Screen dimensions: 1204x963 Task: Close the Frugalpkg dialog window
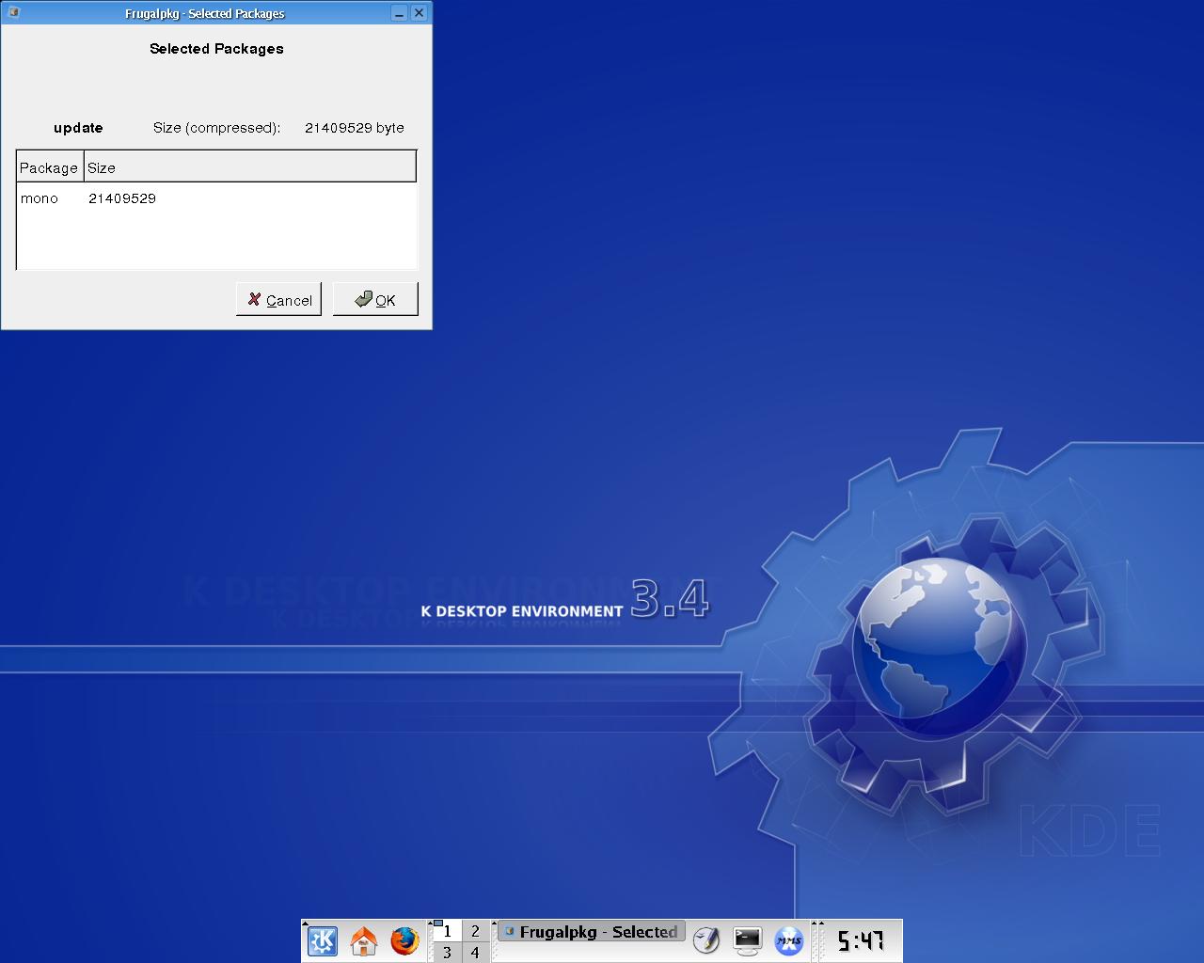pyautogui.click(x=420, y=13)
